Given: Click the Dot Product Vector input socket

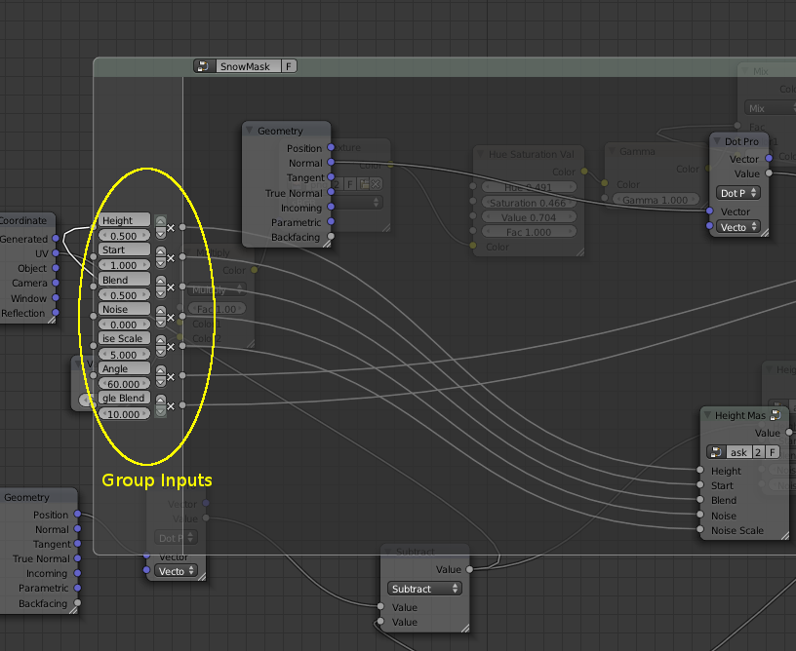Looking at the screenshot, I should (710, 211).
